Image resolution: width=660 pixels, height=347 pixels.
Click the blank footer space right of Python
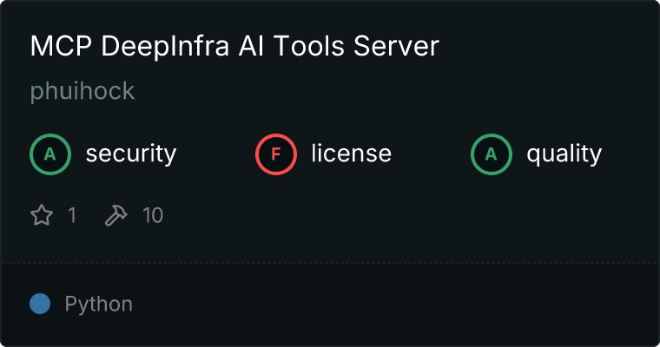[391, 304]
